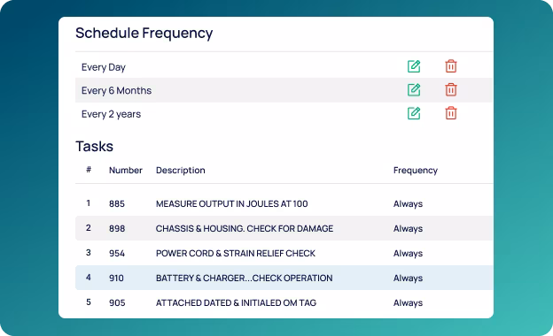This screenshot has width=553, height=336.
Task: Select task 905 Attached Dated OM Tag
Action: point(284,302)
